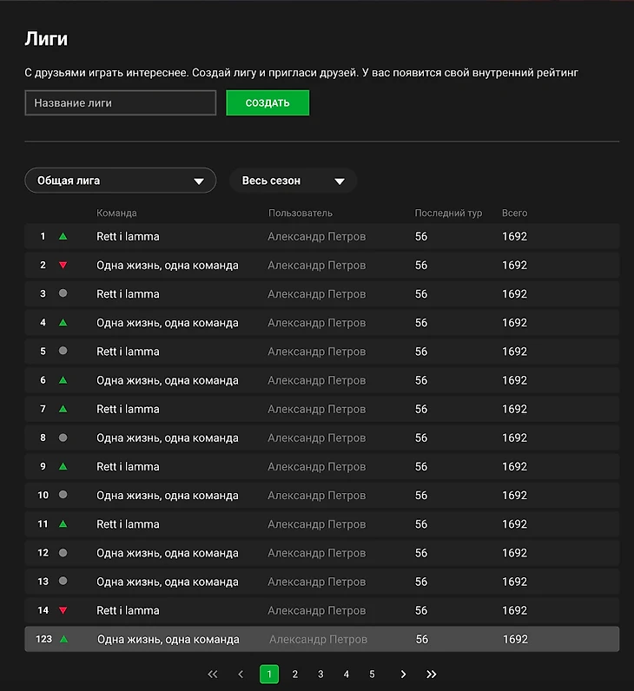This screenshot has width=634, height=691.
Task: Open the Общая лига dropdown
Action: (x=121, y=181)
